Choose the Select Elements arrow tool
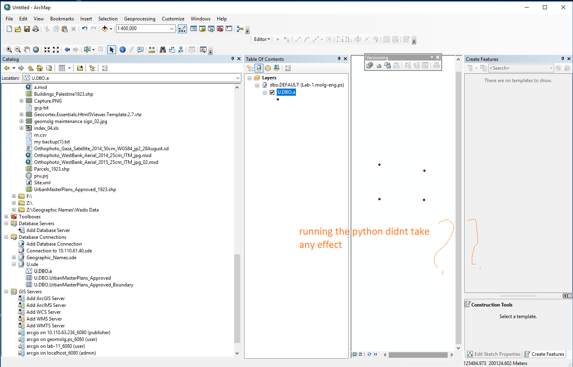Viewport: 573px width, 367px height. [x=112, y=50]
